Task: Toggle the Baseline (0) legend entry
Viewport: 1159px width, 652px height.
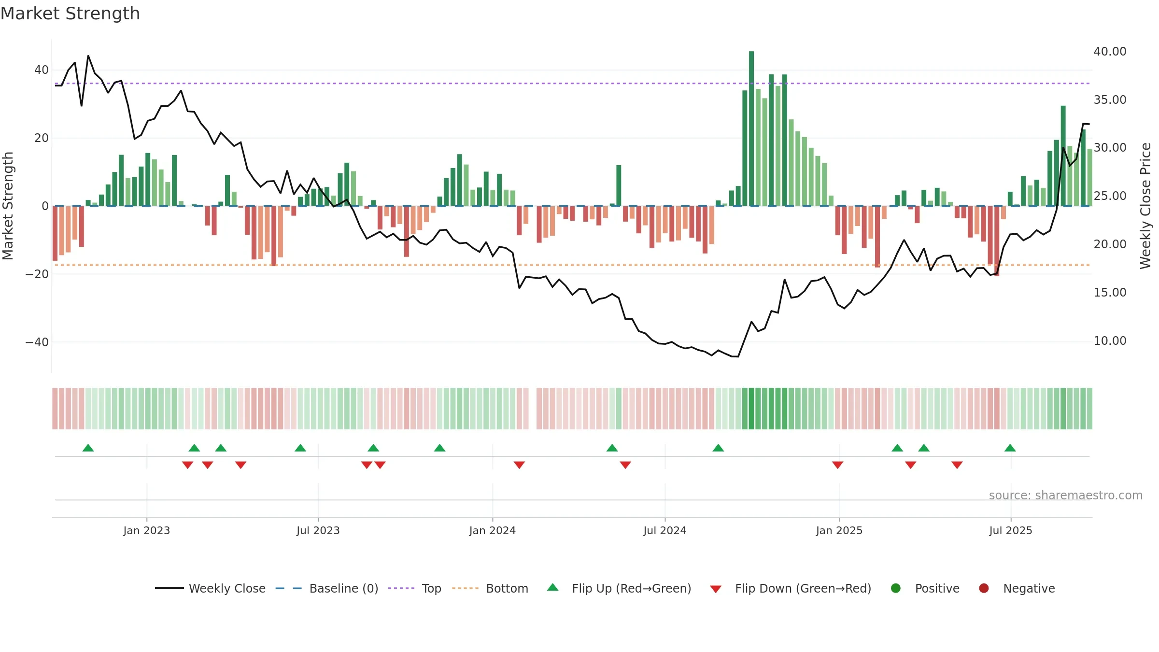Action: (x=327, y=588)
